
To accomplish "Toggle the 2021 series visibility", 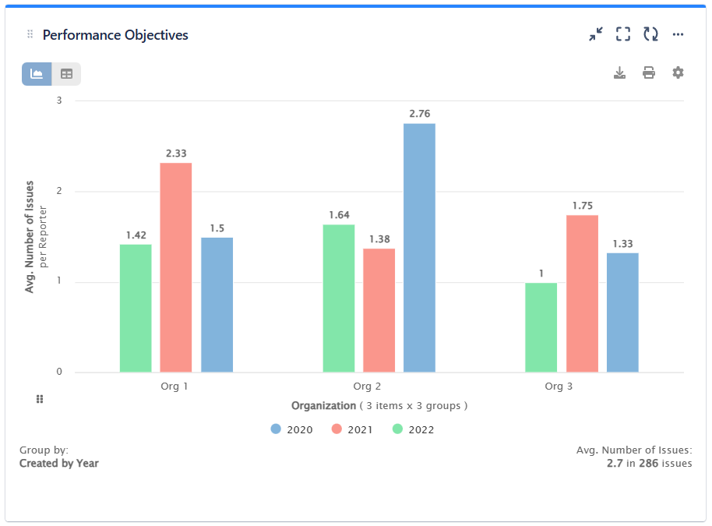I will (351, 429).
